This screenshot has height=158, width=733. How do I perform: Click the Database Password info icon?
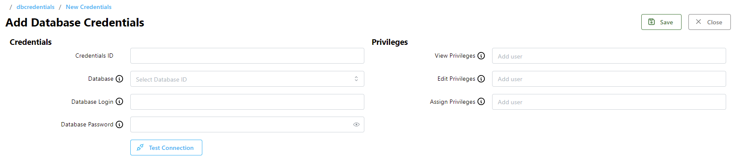coord(120,124)
